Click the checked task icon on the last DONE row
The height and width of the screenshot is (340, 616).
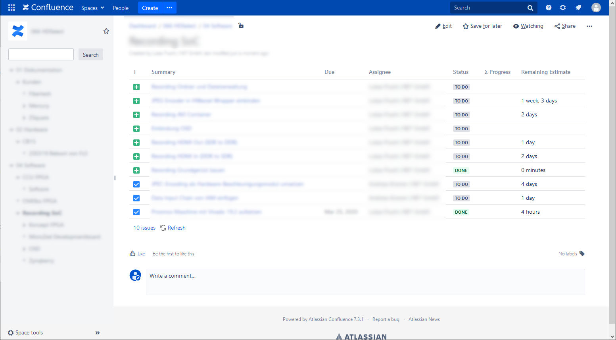tap(136, 212)
